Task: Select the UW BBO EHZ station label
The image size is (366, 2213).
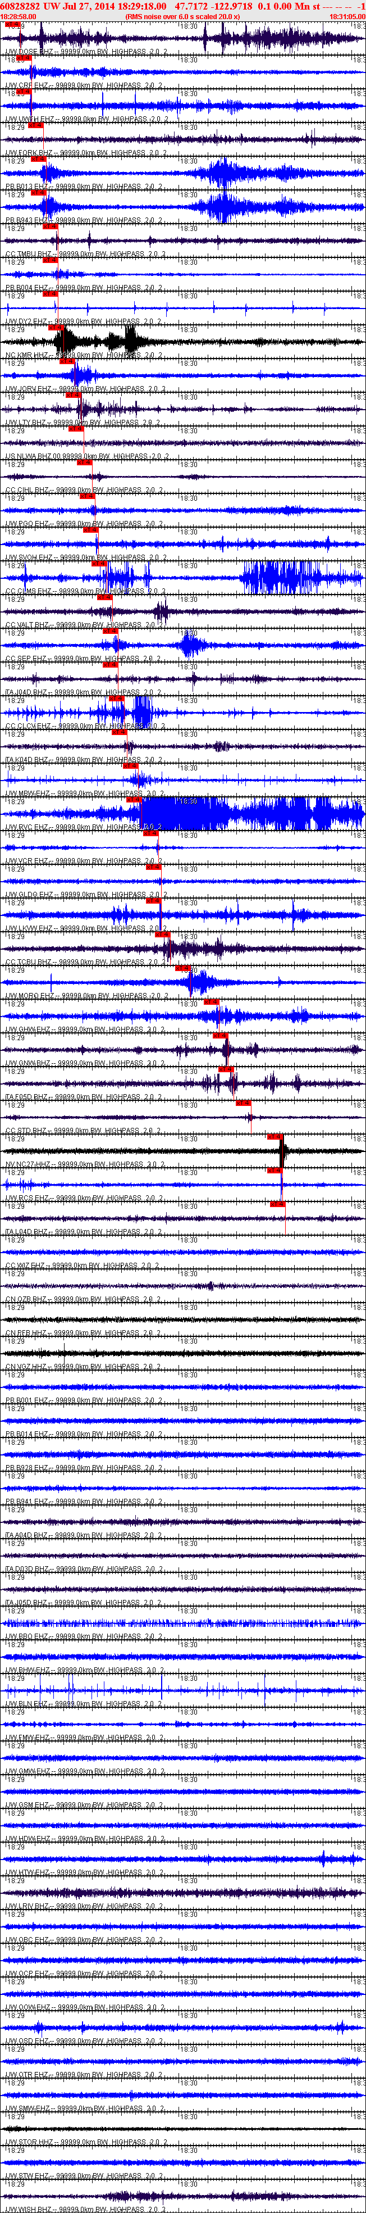Action: coord(86,1636)
